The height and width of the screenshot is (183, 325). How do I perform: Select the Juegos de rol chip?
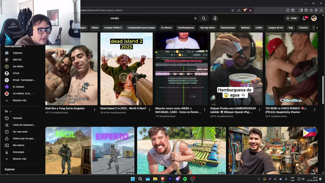pos(275,28)
